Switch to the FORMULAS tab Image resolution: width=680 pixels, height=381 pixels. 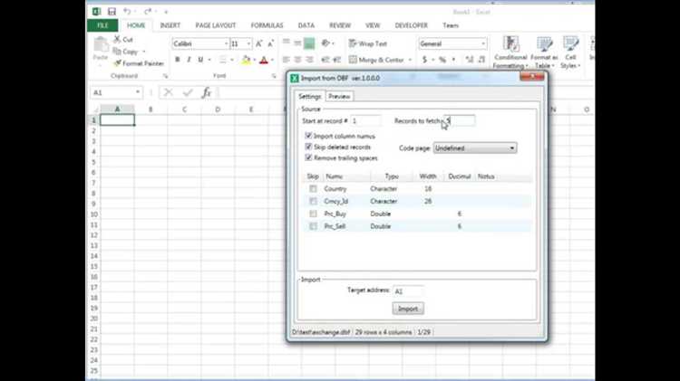click(267, 25)
